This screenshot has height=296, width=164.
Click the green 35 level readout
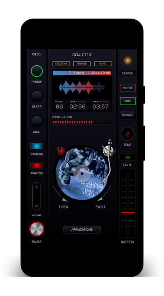128,157
